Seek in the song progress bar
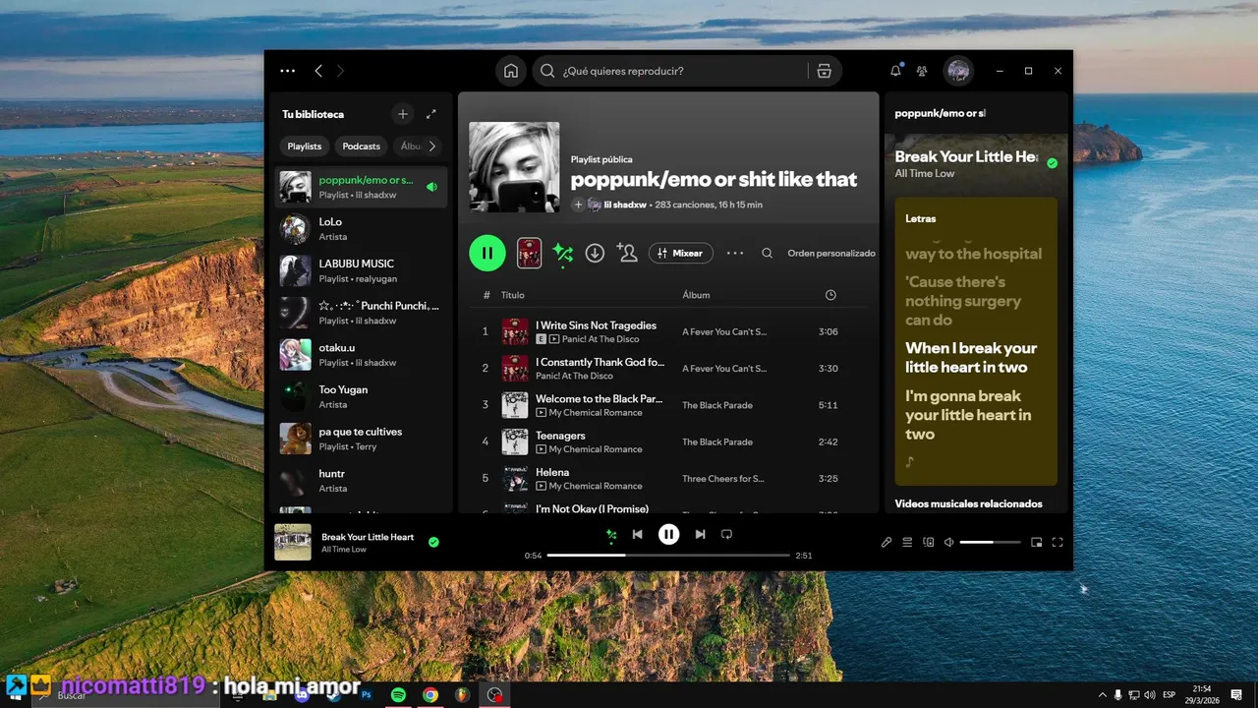The width and height of the screenshot is (1258, 708). [x=668, y=555]
